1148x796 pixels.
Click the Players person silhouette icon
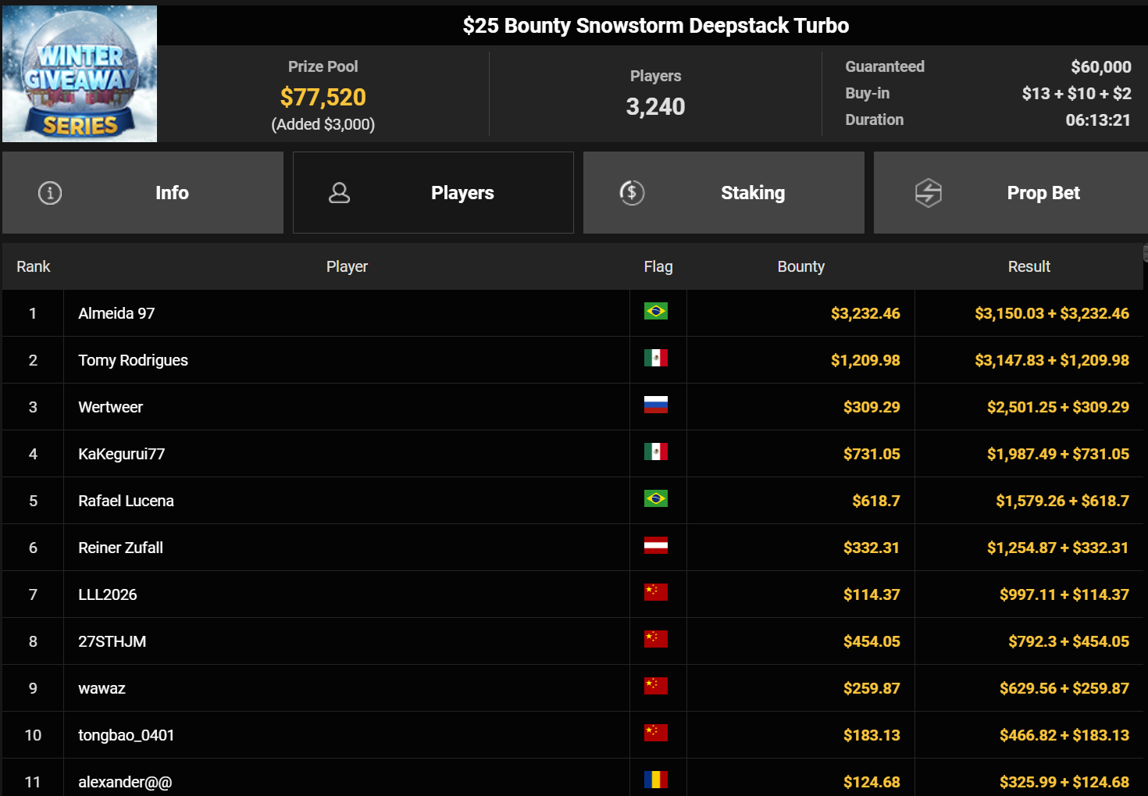tap(339, 193)
